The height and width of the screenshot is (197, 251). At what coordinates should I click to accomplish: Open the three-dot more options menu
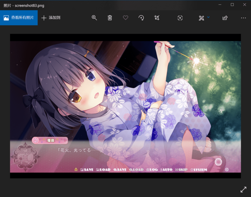coord(244,18)
